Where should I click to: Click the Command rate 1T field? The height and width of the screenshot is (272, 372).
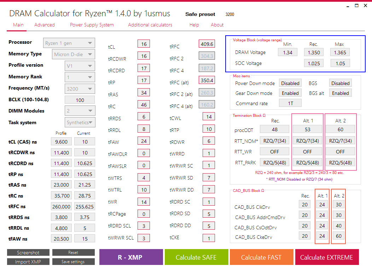click(x=290, y=103)
